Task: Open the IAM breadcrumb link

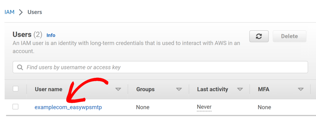Action: [10, 12]
